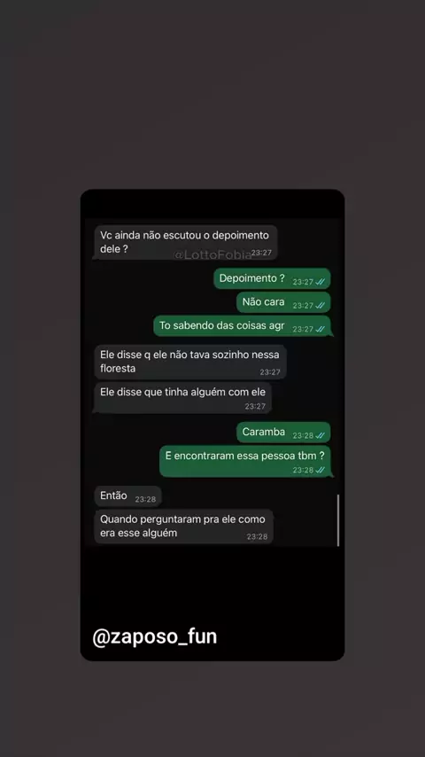This screenshot has height=757, width=425.
Task: Tap the green 'Caramba' message
Action: (x=283, y=432)
